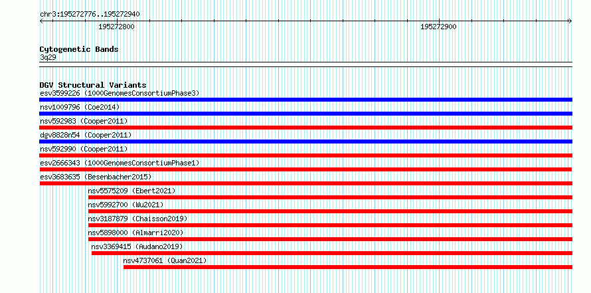This screenshot has height=293, width=591.
Task: Click the dgv8828n54 (Cooper2011) variant label
Action: [x=86, y=135]
